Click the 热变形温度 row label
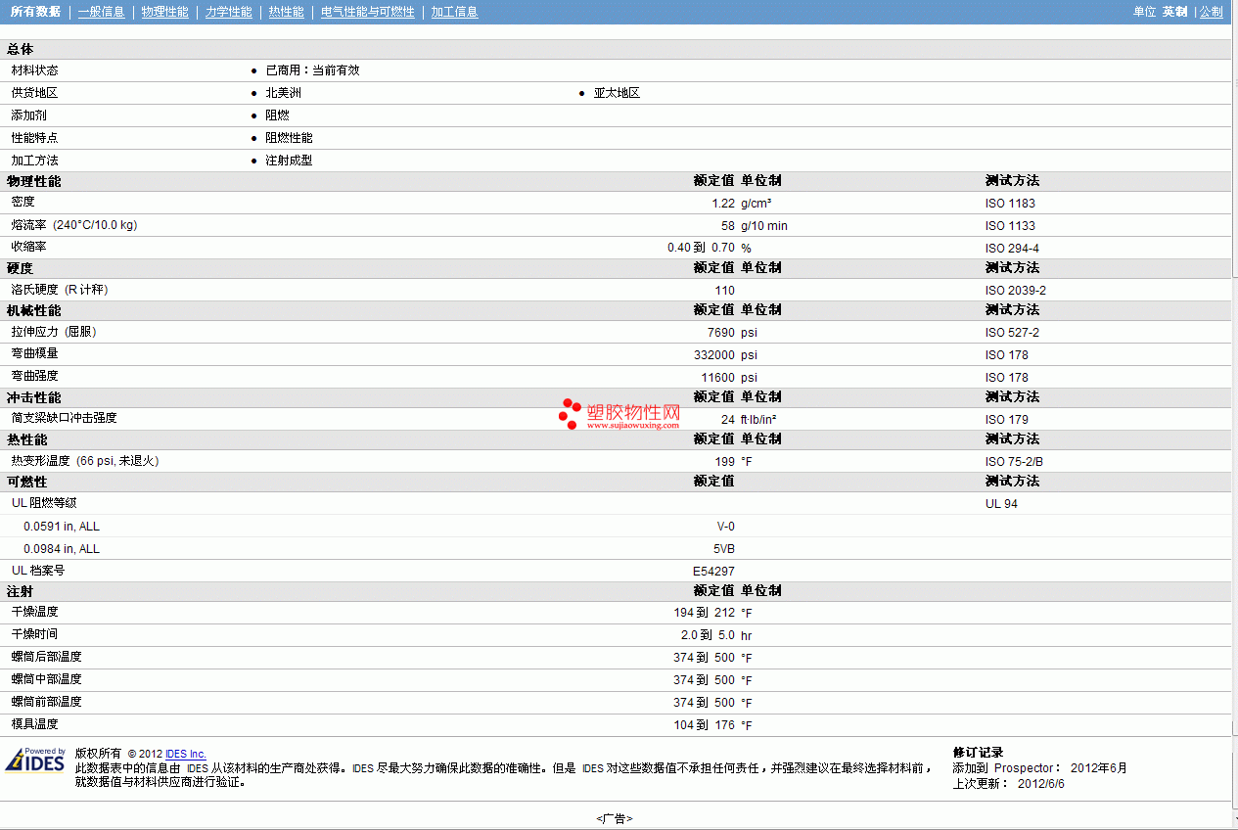 [85, 460]
